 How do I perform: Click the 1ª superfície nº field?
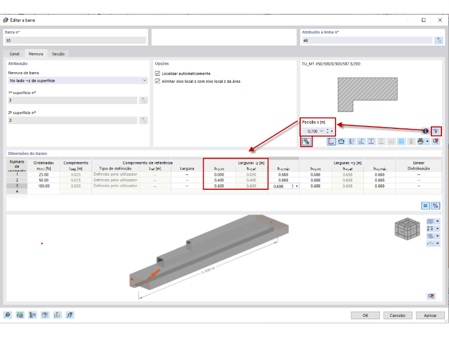[73, 101]
